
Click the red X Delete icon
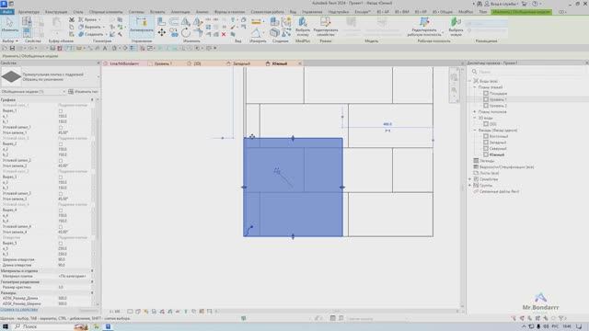click(x=224, y=35)
